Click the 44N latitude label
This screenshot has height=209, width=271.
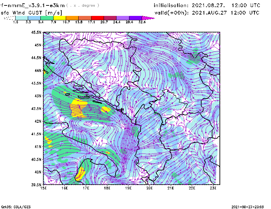coord(38,70)
